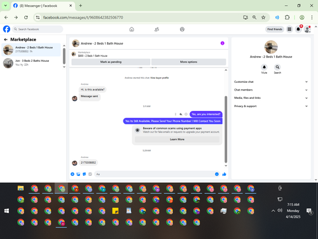Image resolution: width=318 pixels, height=239 pixels.
Task: Bookmark this page with the star icon
Action: point(263,17)
